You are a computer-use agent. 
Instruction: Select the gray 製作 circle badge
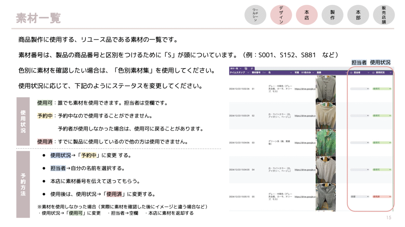pyautogui.click(x=332, y=16)
